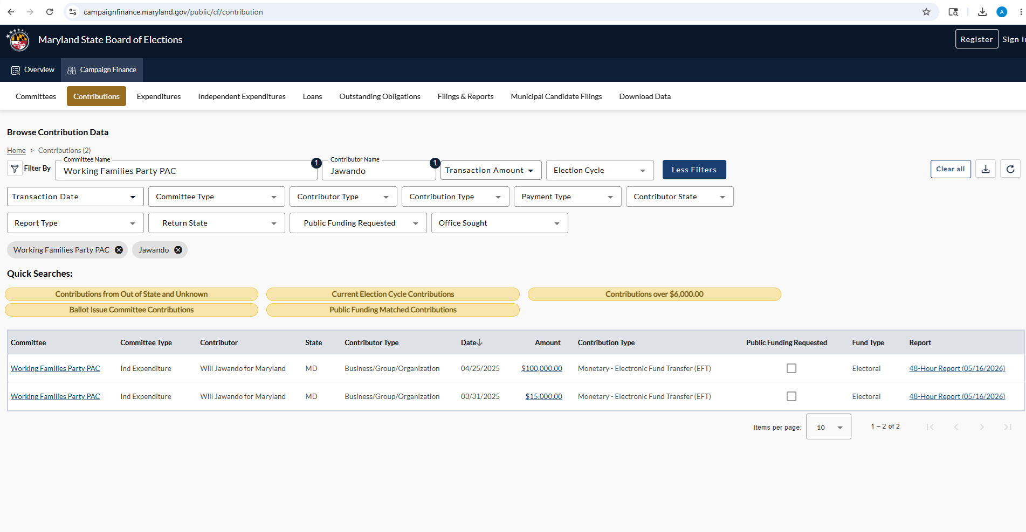The width and height of the screenshot is (1026, 532).
Task: Refresh the contribution results table
Action: 1010,169
